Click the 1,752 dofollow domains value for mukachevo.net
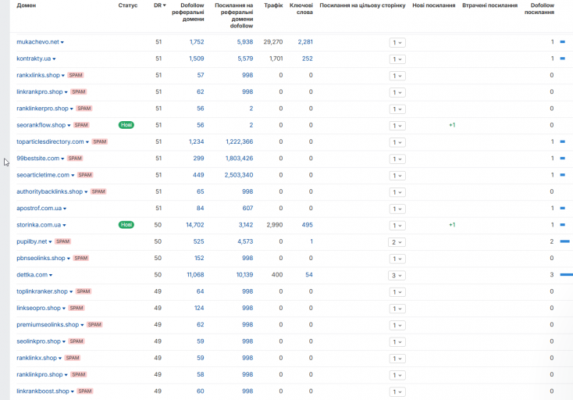This screenshot has width=573, height=400. tap(197, 42)
